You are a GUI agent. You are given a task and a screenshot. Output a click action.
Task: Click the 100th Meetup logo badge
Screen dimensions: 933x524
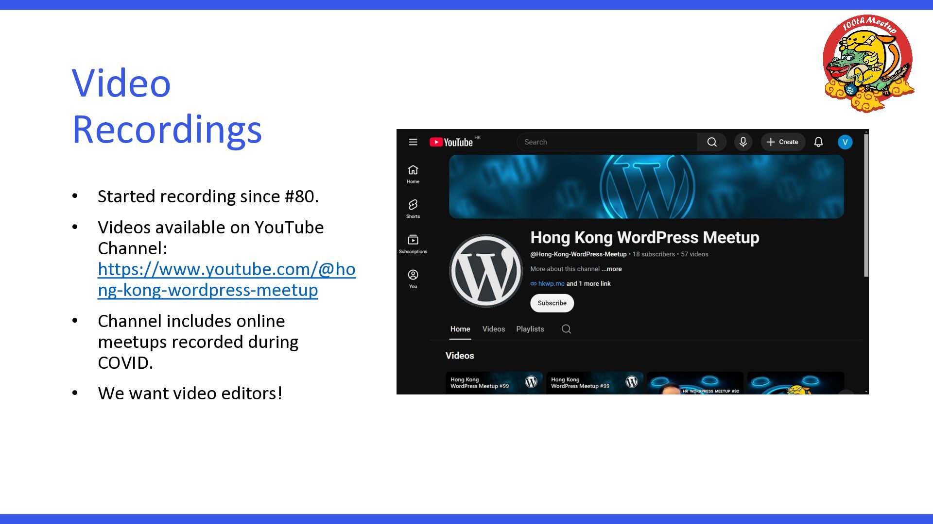coord(868,63)
